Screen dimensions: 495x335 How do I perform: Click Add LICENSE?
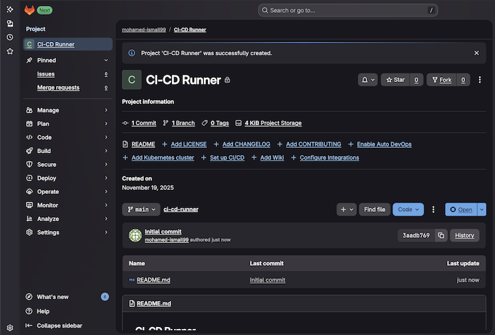pos(189,144)
